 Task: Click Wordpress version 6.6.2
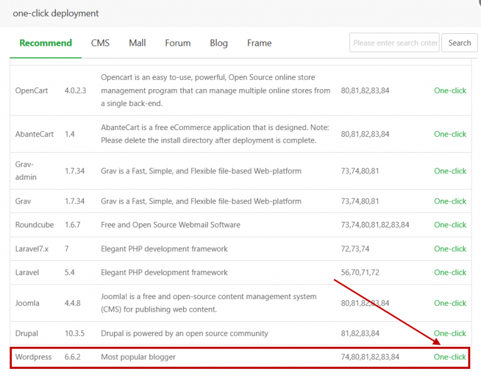click(x=72, y=357)
